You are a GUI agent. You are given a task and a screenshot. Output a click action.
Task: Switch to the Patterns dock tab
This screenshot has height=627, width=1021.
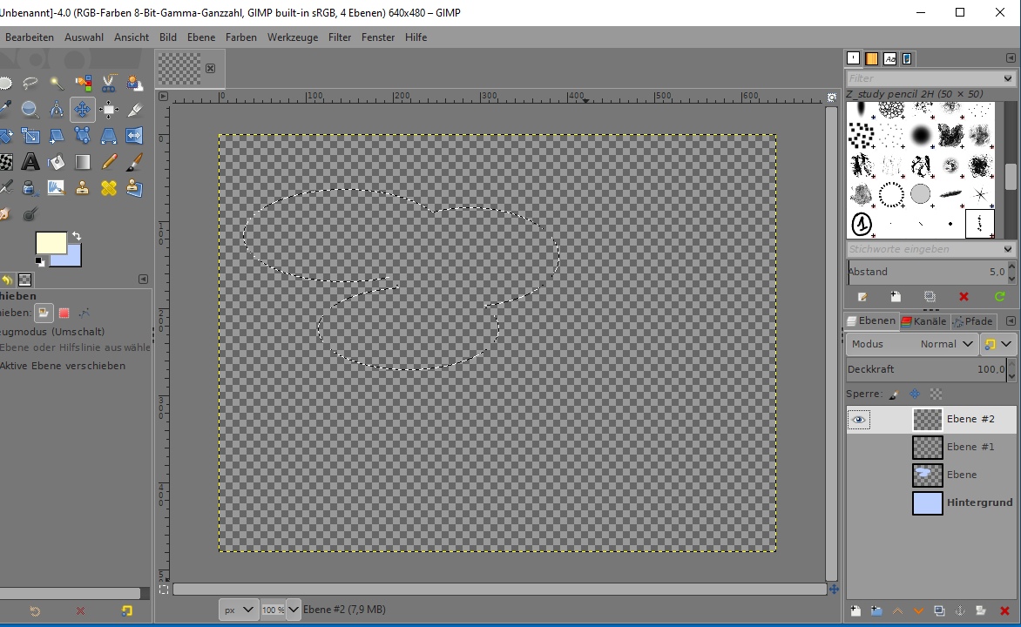tap(872, 58)
